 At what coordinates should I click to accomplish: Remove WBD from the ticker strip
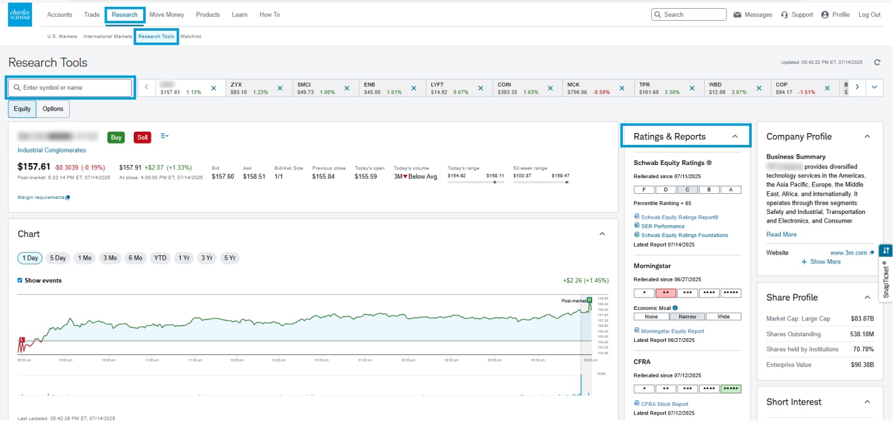click(759, 88)
